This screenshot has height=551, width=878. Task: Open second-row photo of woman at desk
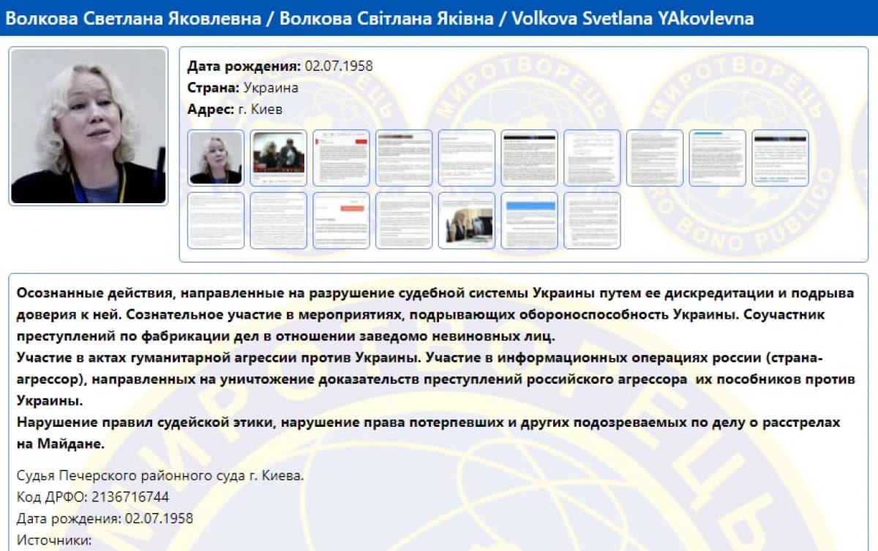click(468, 221)
